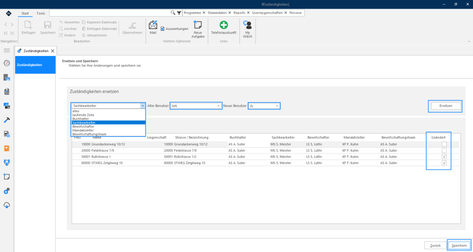The width and height of the screenshot is (473, 252).
Task: Click Aktualisieren in the ribbon
Action: click(94, 35)
